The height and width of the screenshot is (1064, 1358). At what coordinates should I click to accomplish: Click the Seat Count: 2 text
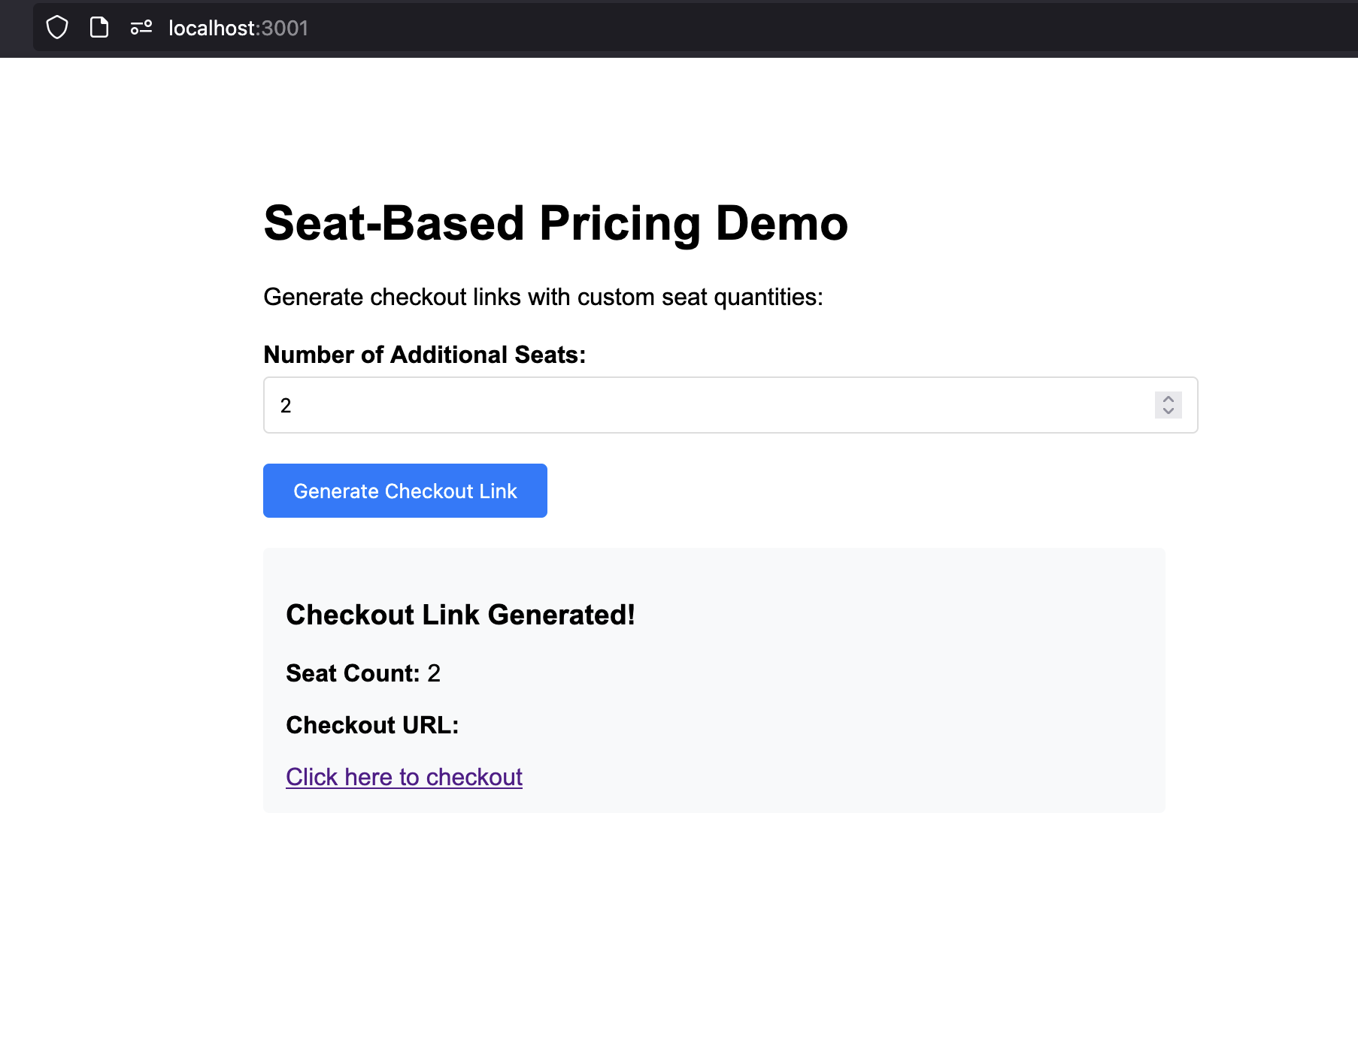pyautogui.click(x=362, y=673)
